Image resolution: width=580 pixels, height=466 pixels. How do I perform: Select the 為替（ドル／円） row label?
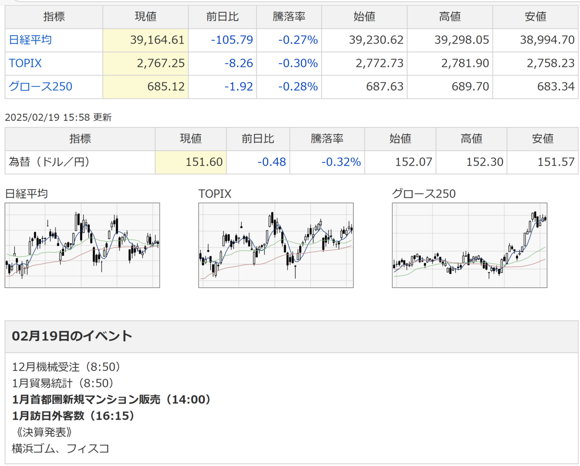point(49,162)
